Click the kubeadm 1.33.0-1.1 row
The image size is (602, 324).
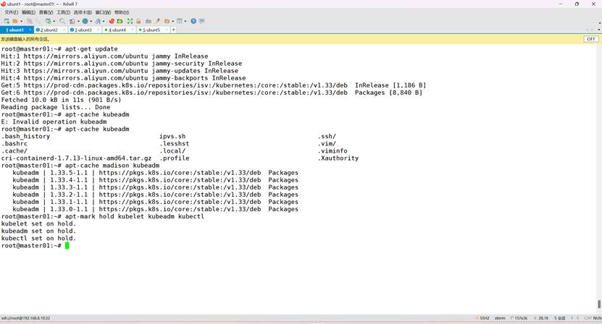(x=155, y=209)
